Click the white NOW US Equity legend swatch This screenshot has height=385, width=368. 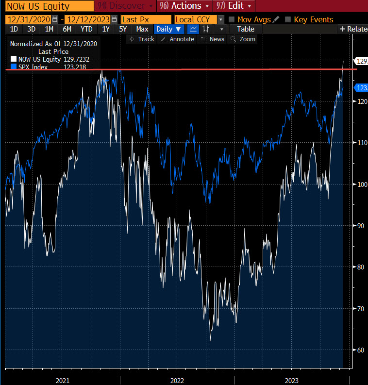click(x=14, y=59)
